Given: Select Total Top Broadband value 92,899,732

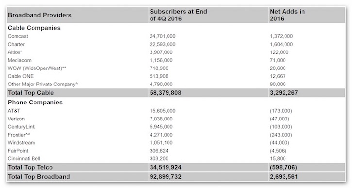Looking at the screenshot, I should click(166, 177).
